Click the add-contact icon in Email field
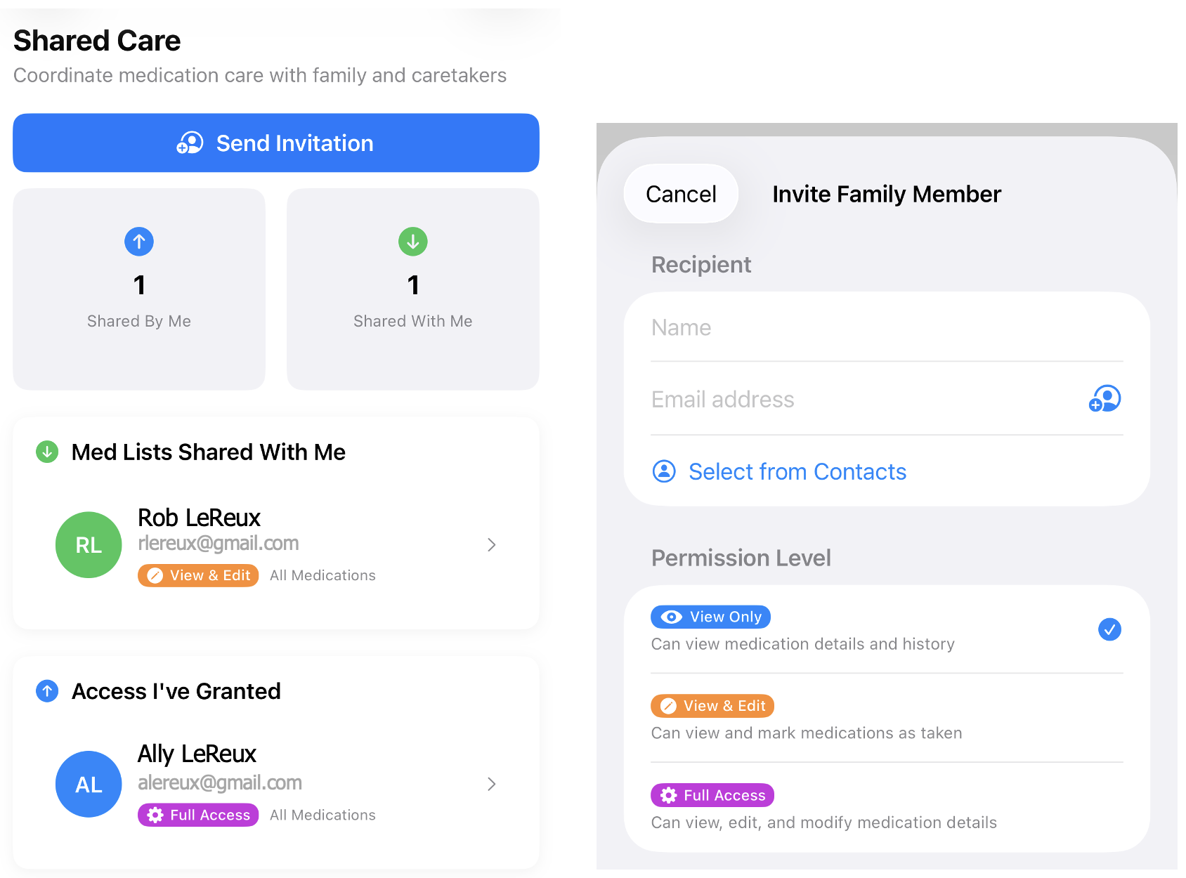This screenshot has width=1186, height=878. point(1104,399)
